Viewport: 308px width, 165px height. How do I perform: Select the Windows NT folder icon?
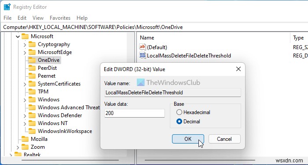click(32, 123)
